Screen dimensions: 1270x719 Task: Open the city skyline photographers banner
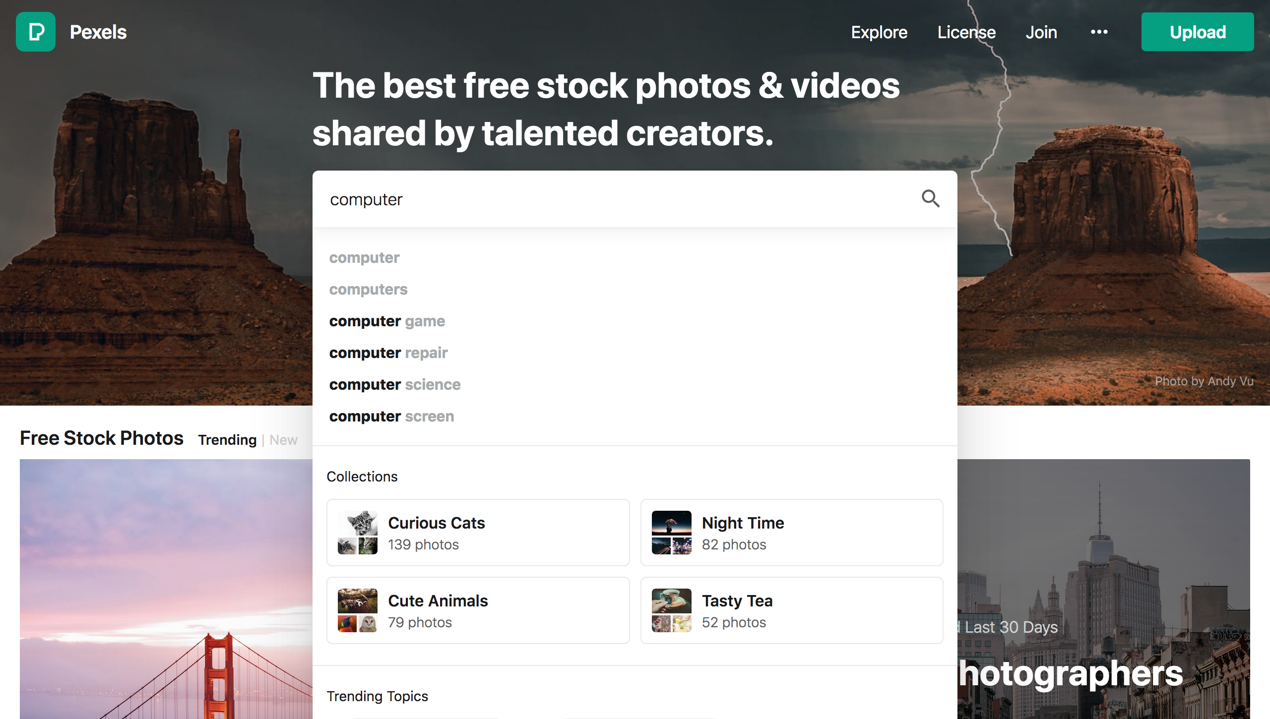(x=1103, y=589)
